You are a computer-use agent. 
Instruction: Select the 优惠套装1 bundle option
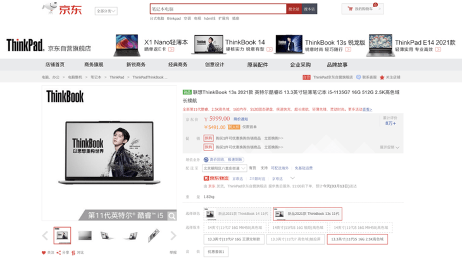point(216,252)
